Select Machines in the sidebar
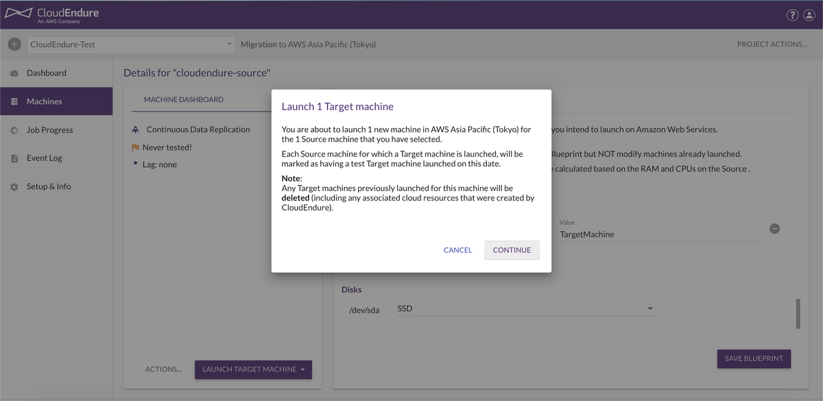Screen dimensions: 823x401 56,101
